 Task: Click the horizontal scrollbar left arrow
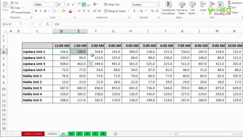(176, 134)
